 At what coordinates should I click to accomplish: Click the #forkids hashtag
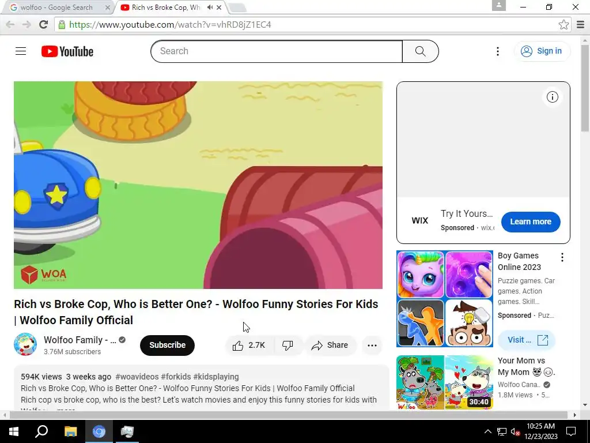click(176, 377)
